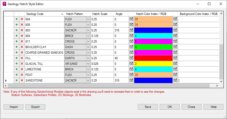
Task: Delete the 605 row with the red X
Action: (22, 25)
